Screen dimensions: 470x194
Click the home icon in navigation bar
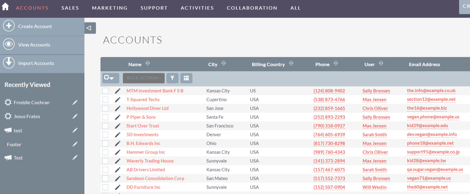tap(5, 7)
